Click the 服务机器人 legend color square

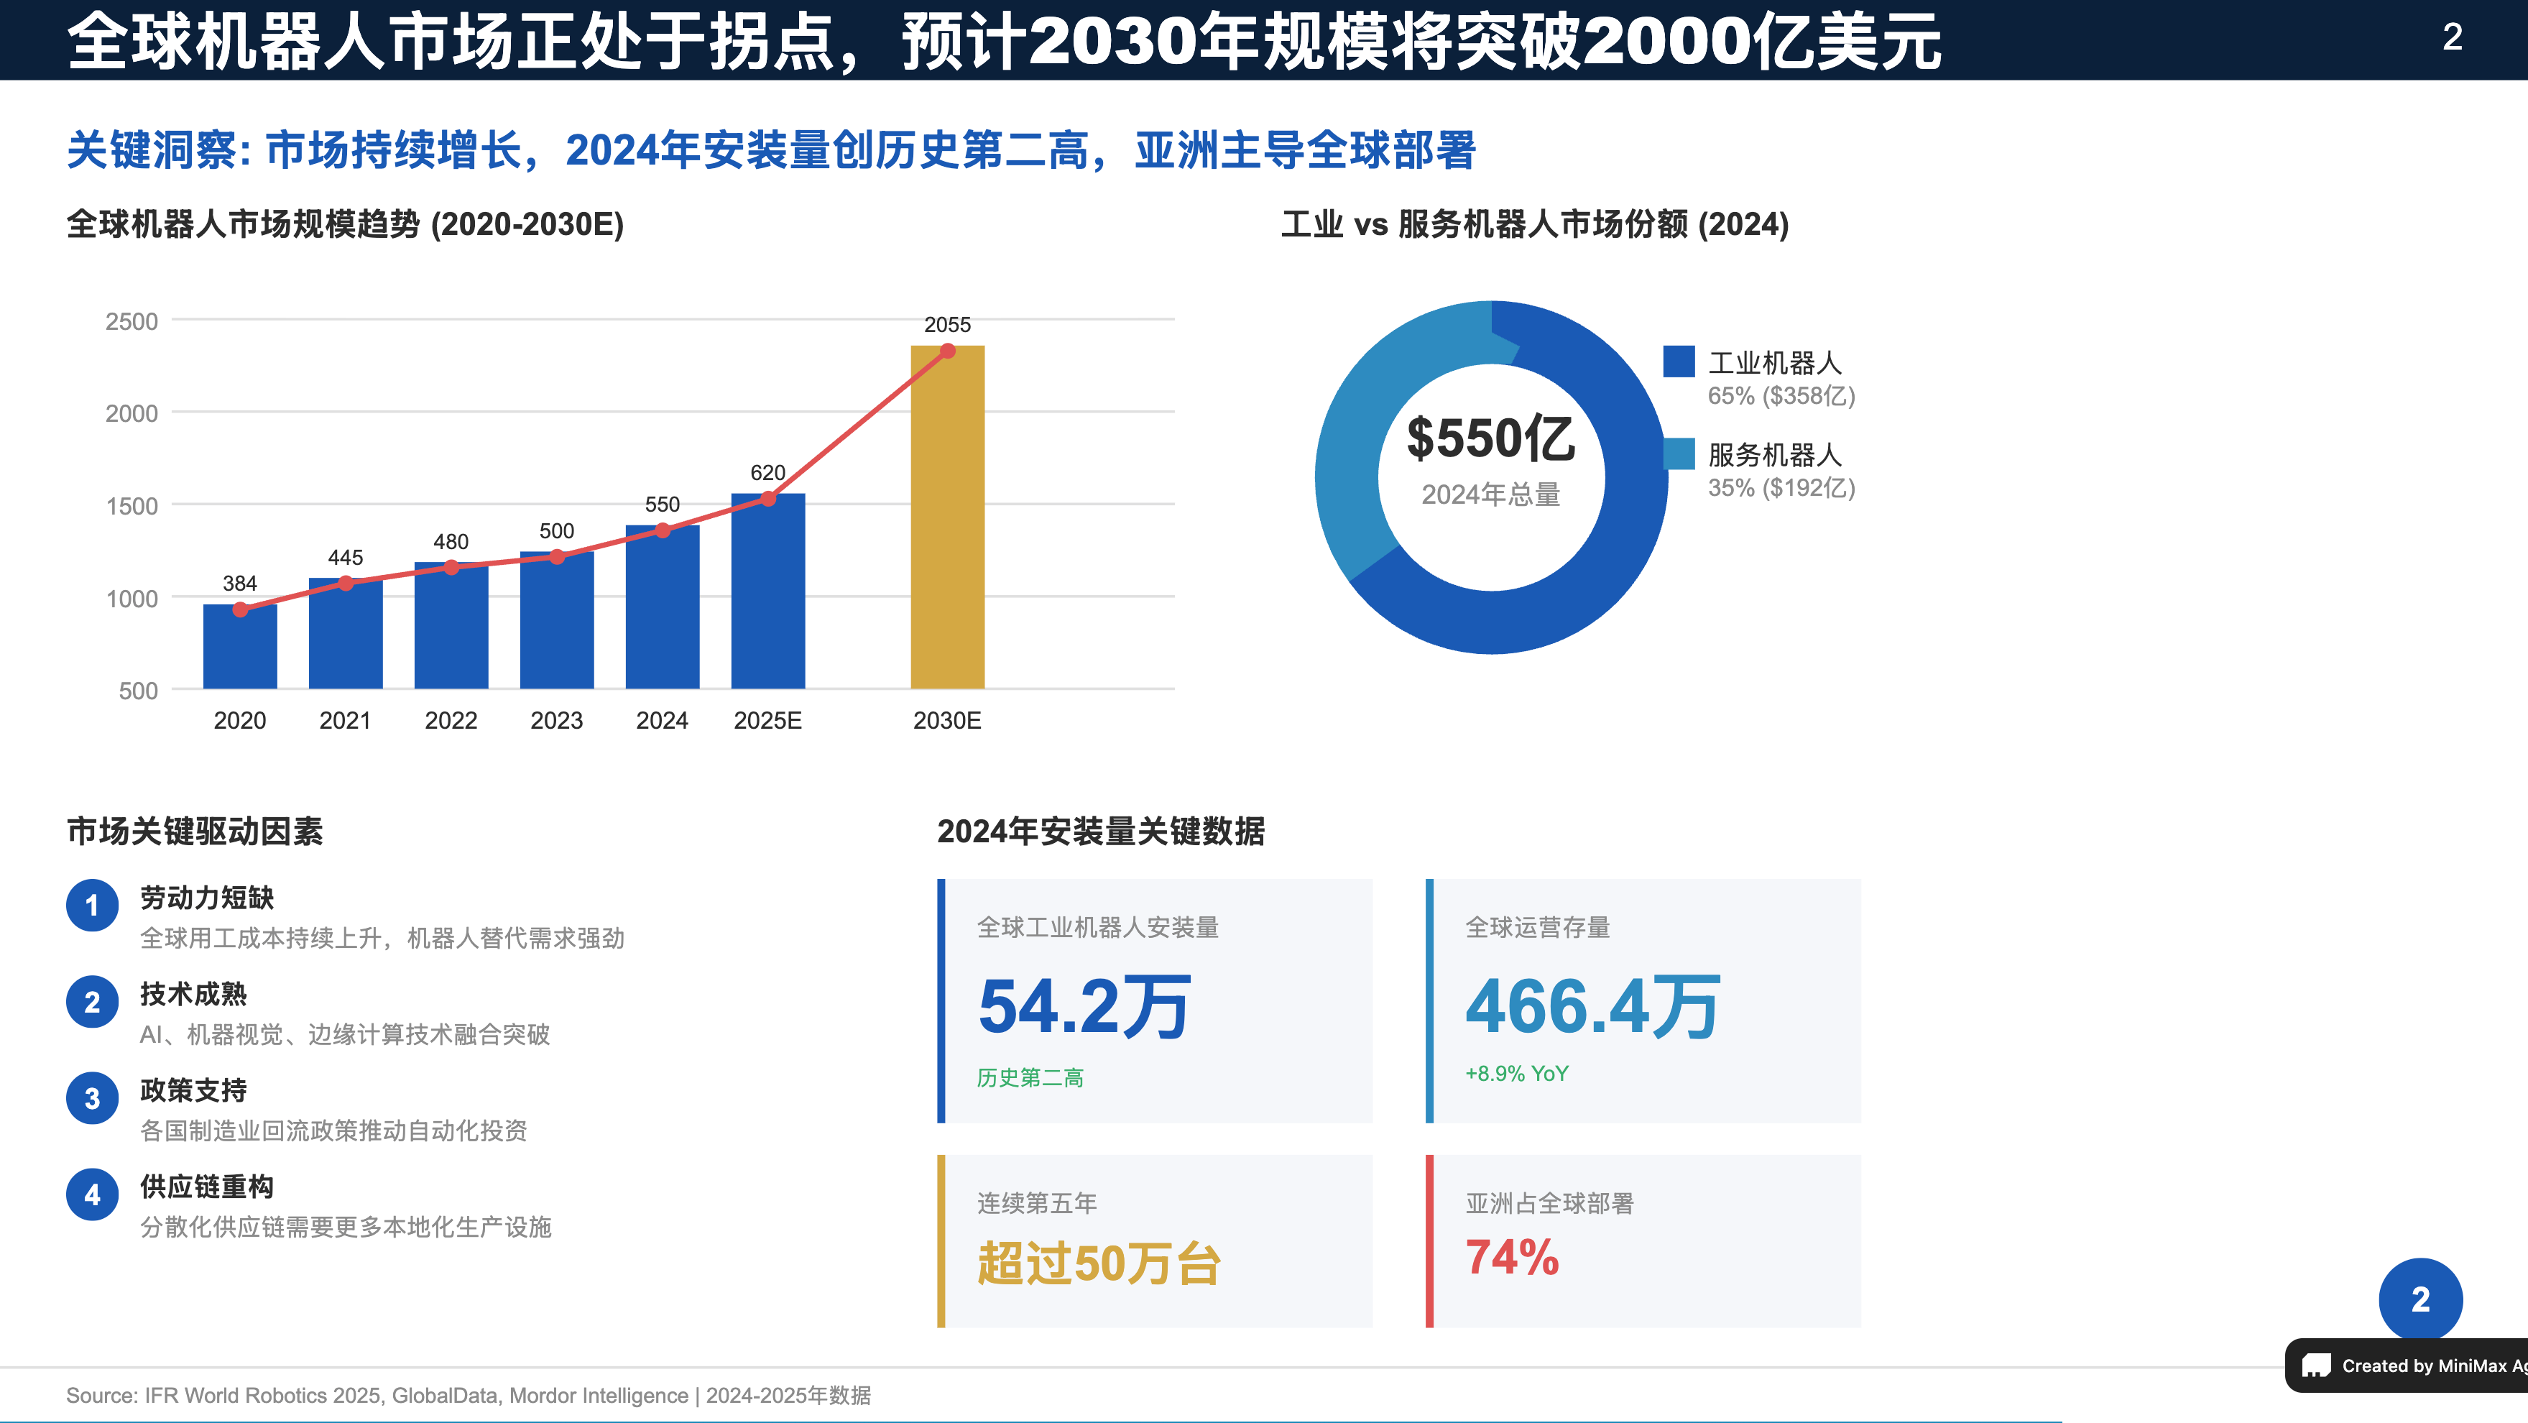1678,453
